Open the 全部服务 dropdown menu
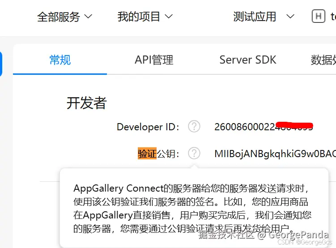The image size is (336, 248). [64, 17]
